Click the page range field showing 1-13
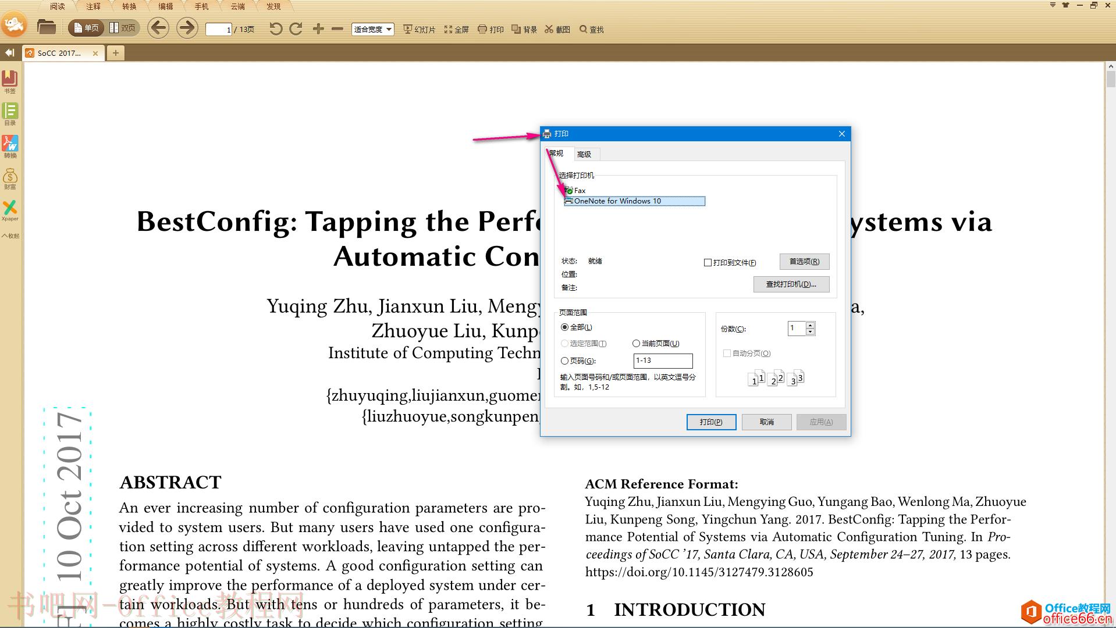The image size is (1116, 628). [x=663, y=361]
